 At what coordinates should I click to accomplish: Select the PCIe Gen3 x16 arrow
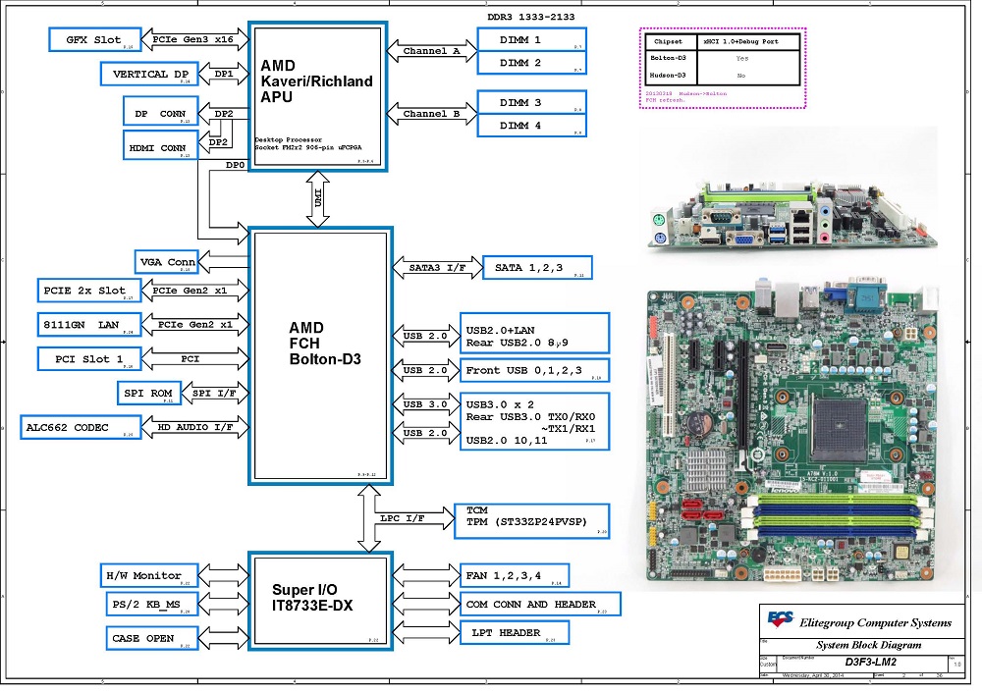point(194,39)
